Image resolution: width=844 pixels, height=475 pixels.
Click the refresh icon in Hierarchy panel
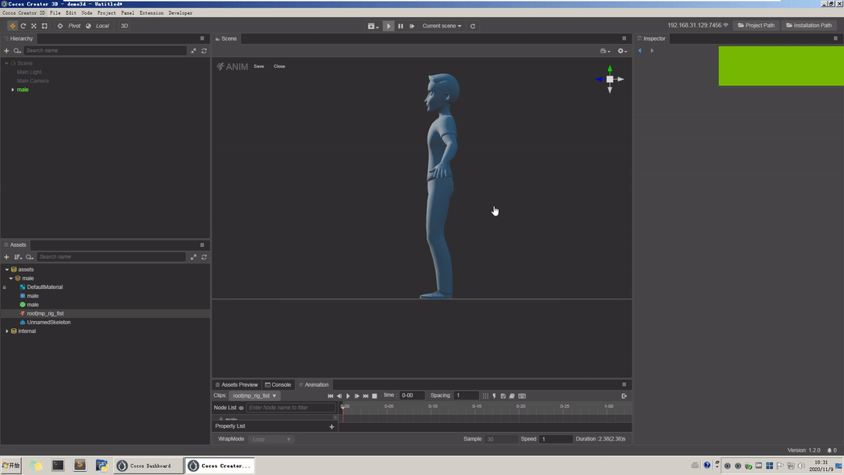tap(204, 51)
